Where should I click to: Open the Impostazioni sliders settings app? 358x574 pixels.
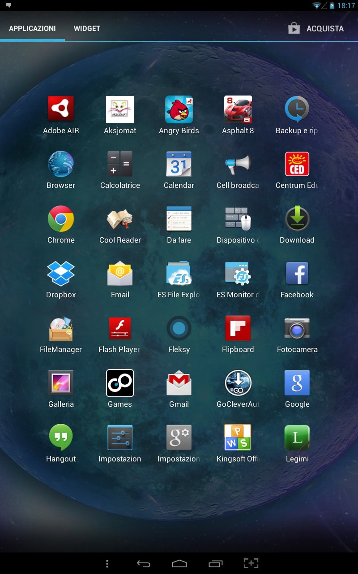point(120,437)
